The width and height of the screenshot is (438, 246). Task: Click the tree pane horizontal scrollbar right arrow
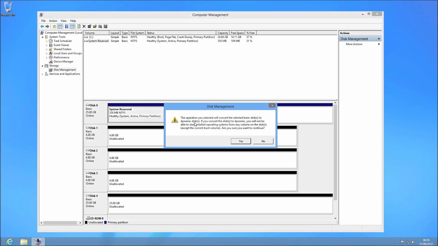[x=80, y=222]
